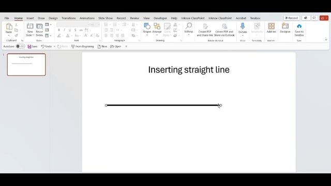Image resolution: width=331 pixels, height=186 pixels.
Task: Click Create PDF and Share link
Action: pos(205,30)
